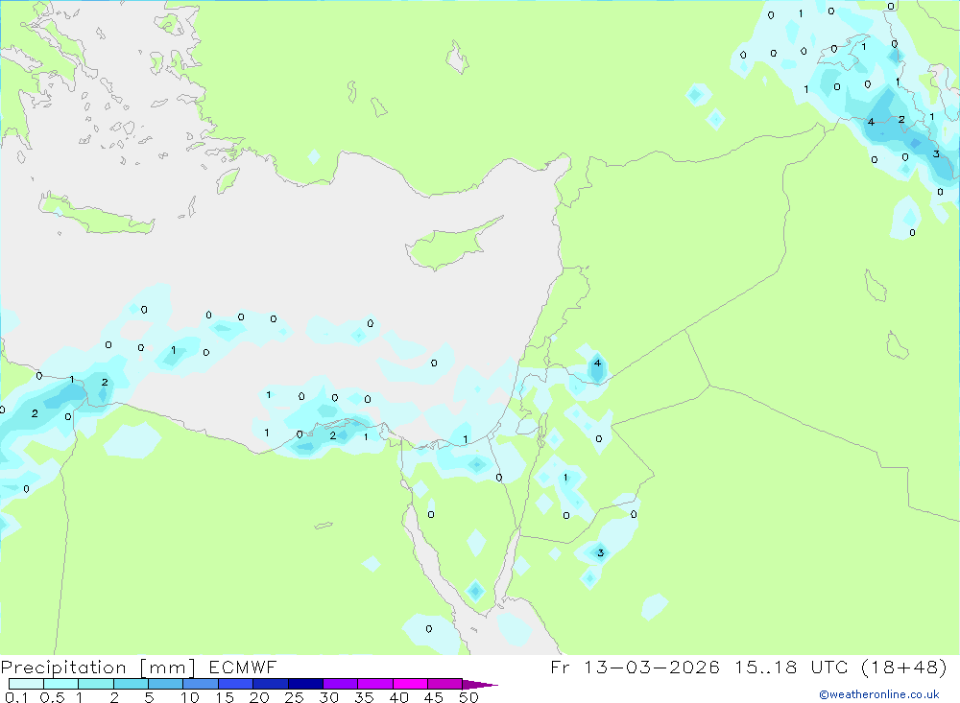Select the legend swatch between 0.5 and 1
This screenshot has height=703, width=960.
point(61,684)
